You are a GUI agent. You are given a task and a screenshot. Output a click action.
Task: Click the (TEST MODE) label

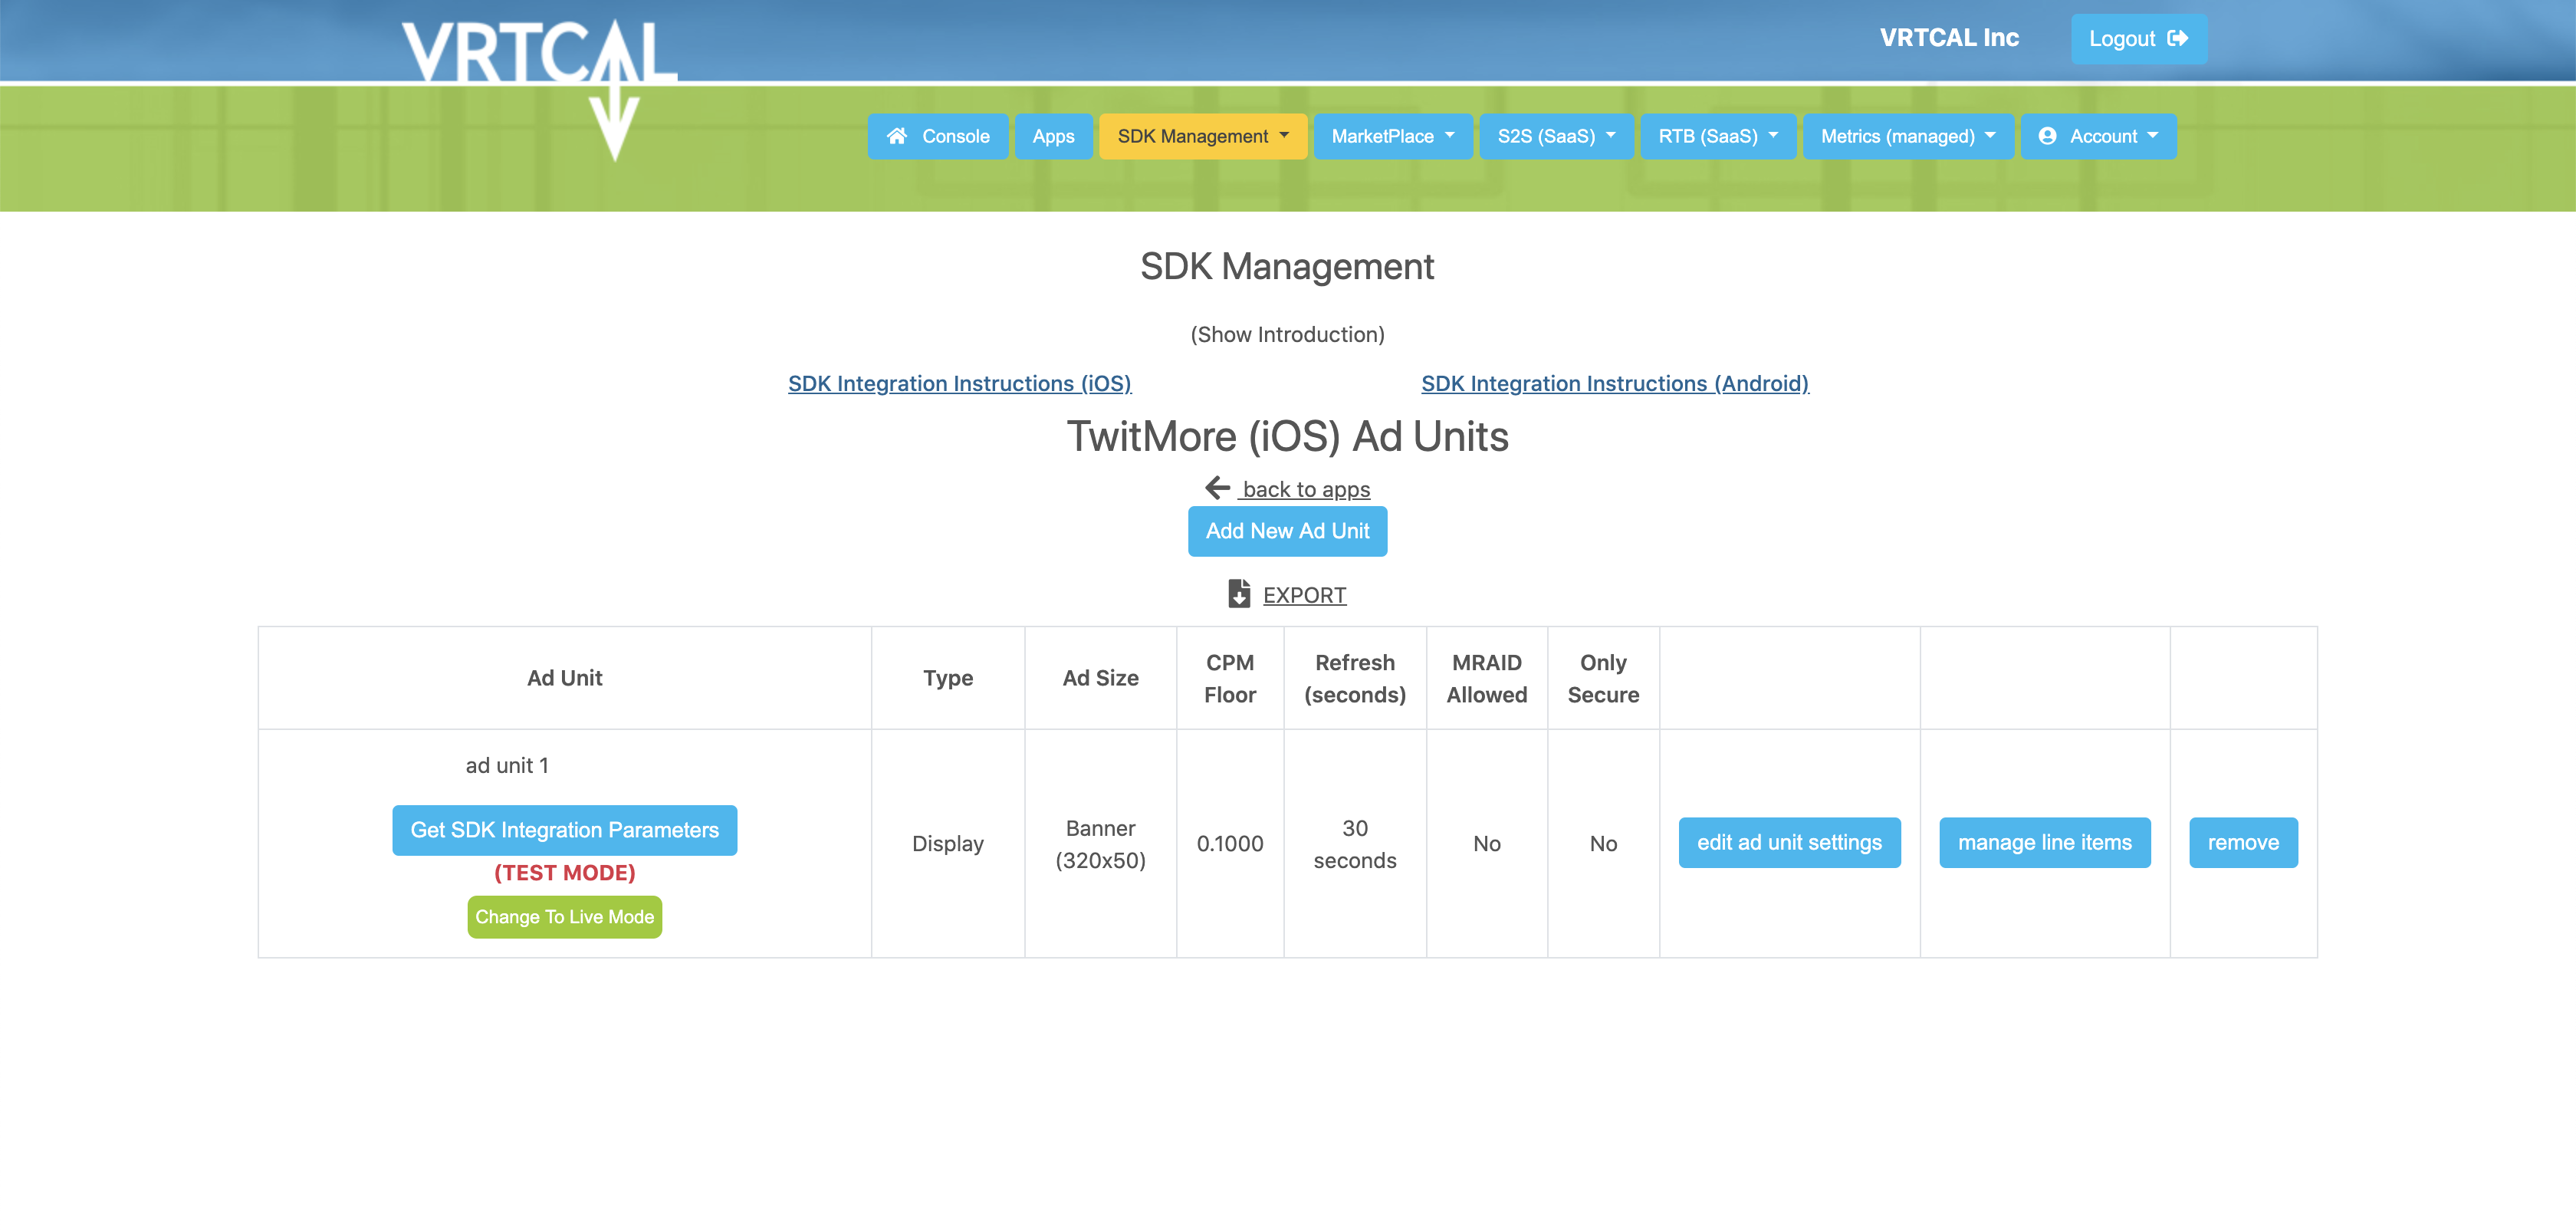click(564, 873)
